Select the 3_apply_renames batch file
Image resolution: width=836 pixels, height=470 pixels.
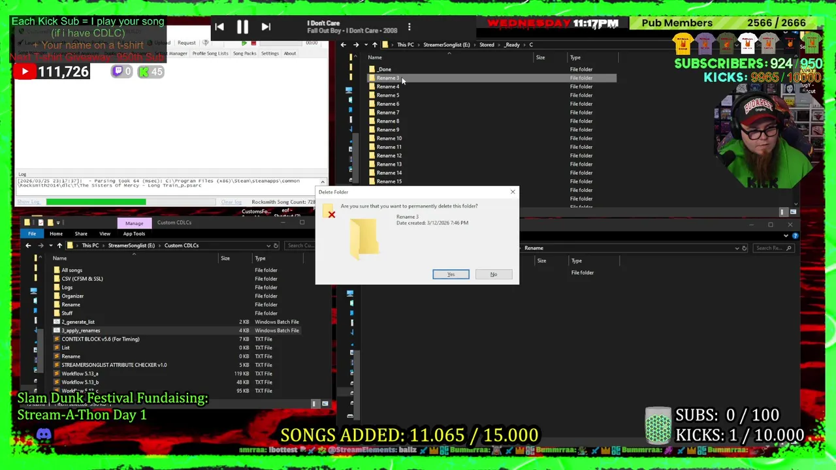[x=176, y=330]
